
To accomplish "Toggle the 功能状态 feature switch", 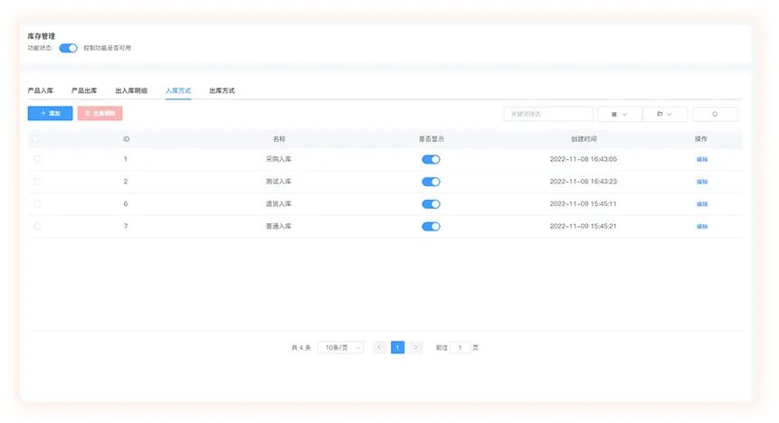I will [x=68, y=48].
